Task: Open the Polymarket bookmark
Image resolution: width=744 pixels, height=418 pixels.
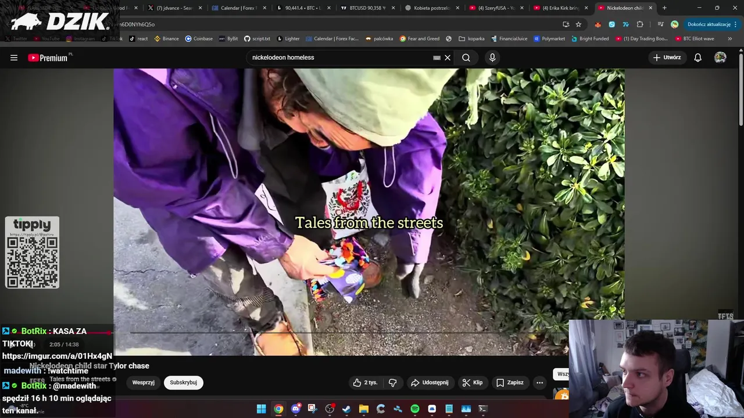Action: point(549,39)
